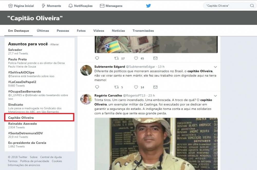Click the search magnifier icon
This screenshot has height=170, width=257.
click(252, 6)
